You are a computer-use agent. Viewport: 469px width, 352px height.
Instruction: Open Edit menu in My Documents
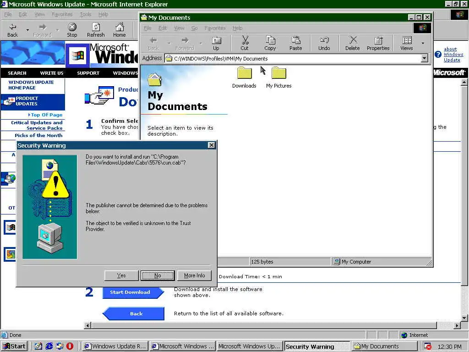[163, 28]
